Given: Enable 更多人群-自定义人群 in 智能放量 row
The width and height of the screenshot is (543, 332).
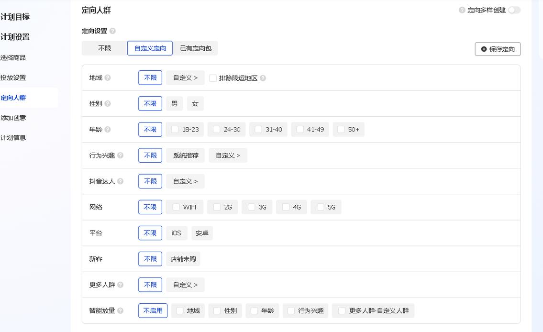Looking at the screenshot, I should [x=342, y=310].
